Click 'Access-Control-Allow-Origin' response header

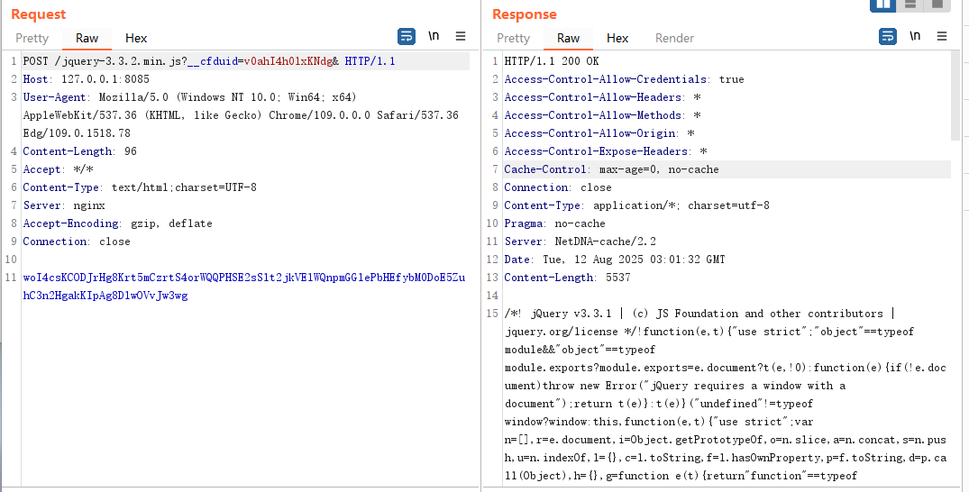599,132
